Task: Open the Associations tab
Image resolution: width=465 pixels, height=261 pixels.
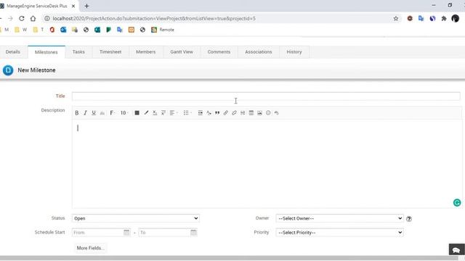Action: pyautogui.click(x=259, y=51)
